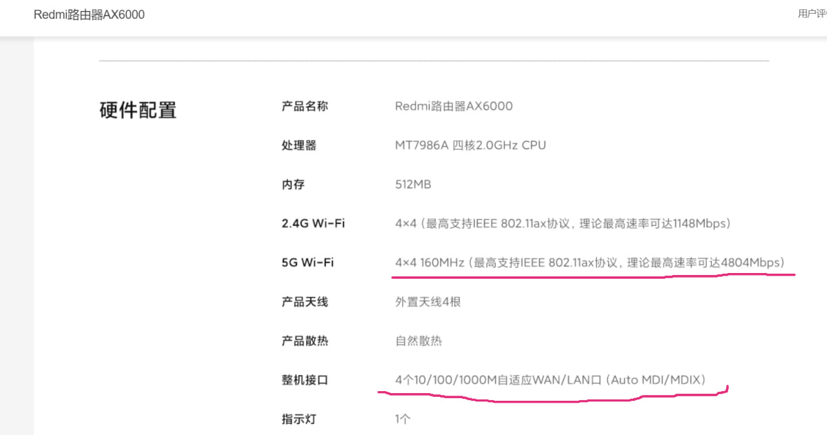827x435 pixels.
Task: Click the 硬件配置 section heading
Action: (x=138, y=110)
